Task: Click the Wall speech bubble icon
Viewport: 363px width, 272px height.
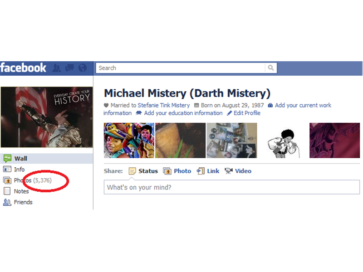Action: [7, 158]
